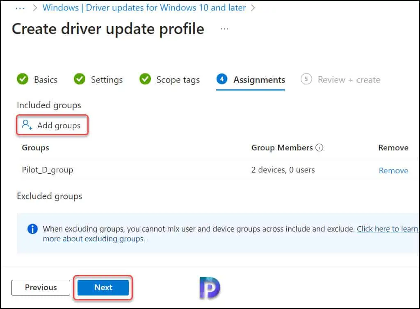This screenshot has height=309, width=420.
Task: Click the green checkmark icon beside Basics
Action: click(x=23, y=79)
